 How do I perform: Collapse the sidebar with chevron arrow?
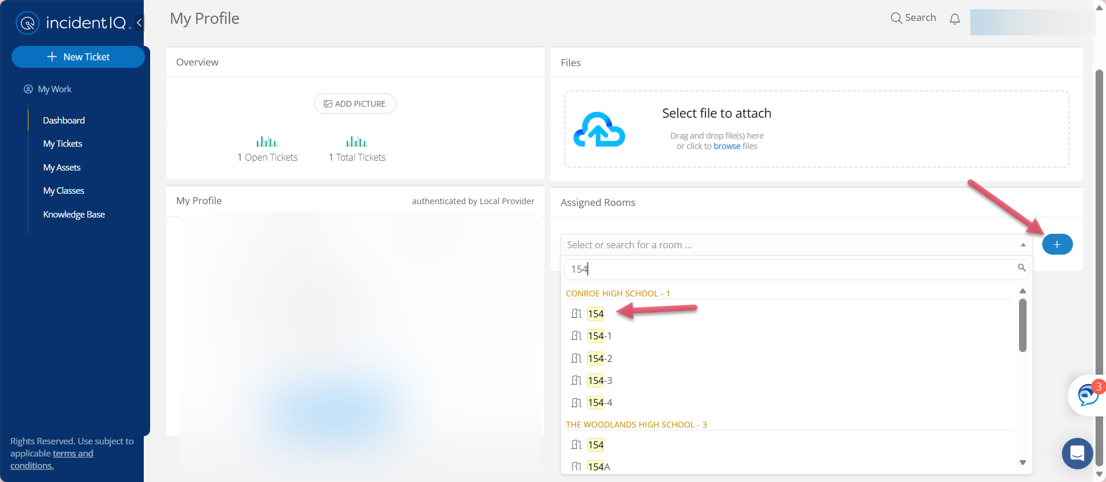(x=139, y=23)
